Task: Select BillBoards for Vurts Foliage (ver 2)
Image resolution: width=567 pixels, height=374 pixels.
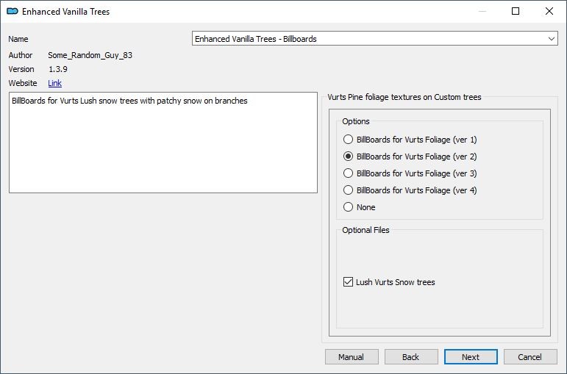Action: tap(410, 157)
